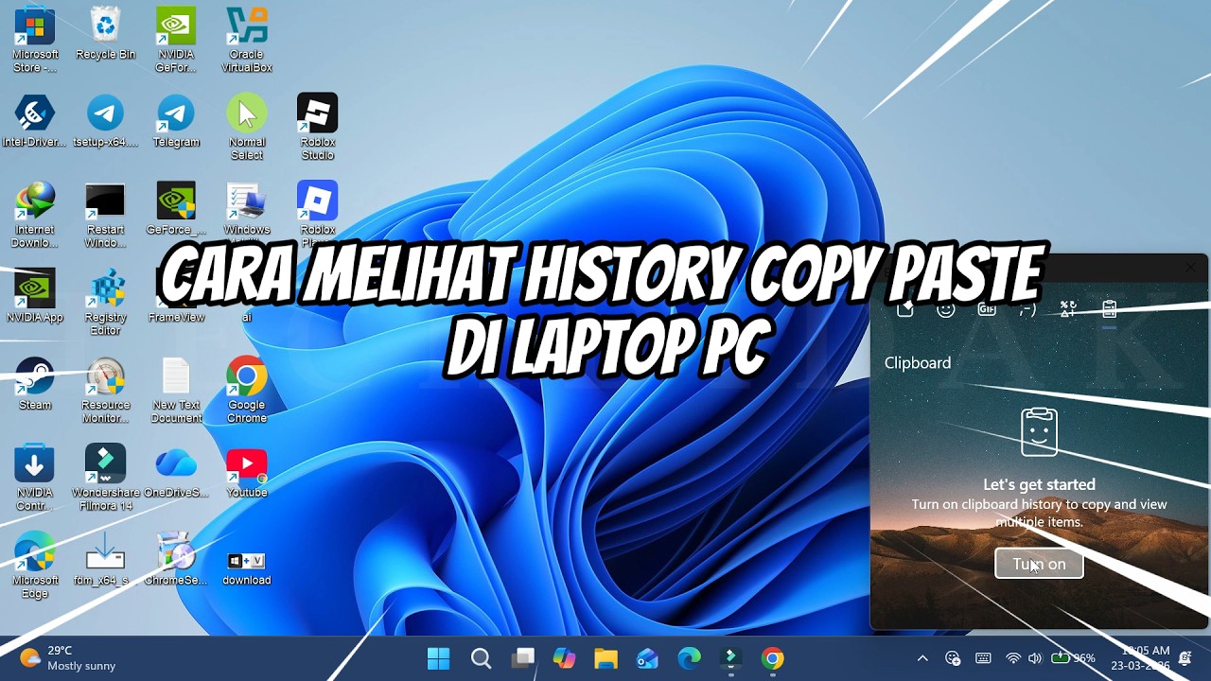Select the tsetup-x64 Telegram installer icon
Viewport: 1211px width, 681px height.
105,121
